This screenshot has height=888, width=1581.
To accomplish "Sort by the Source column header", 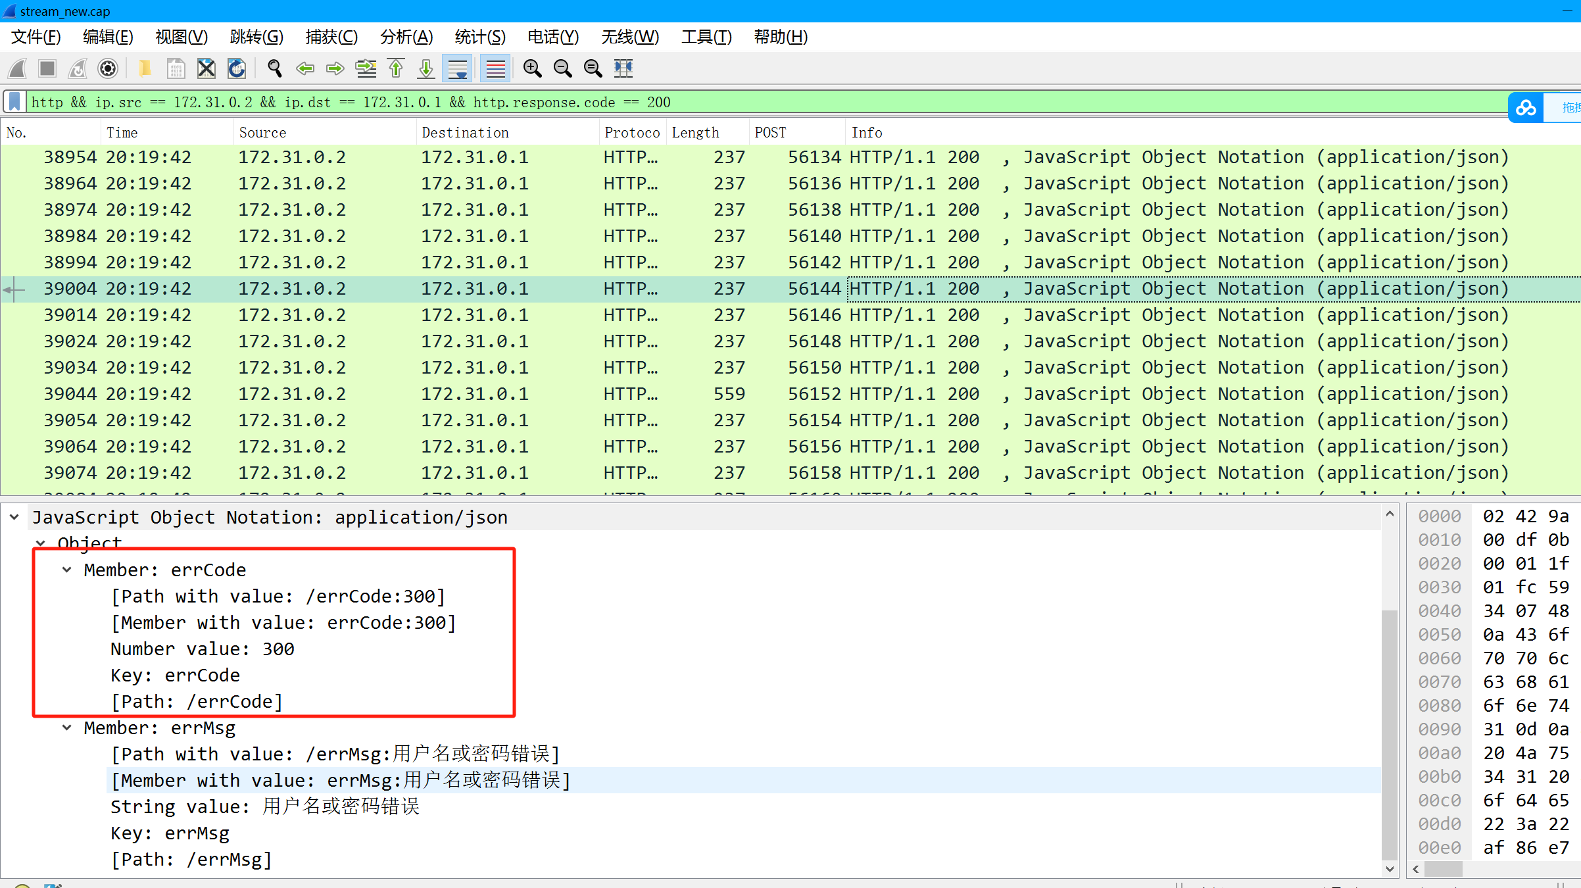I will (x=326, y=133).
